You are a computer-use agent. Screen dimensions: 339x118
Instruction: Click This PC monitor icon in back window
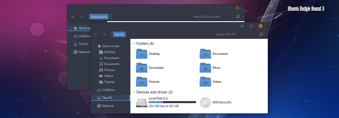[x=75, y=44]
